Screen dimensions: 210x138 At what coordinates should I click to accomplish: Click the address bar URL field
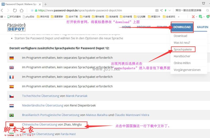[80, 10]
